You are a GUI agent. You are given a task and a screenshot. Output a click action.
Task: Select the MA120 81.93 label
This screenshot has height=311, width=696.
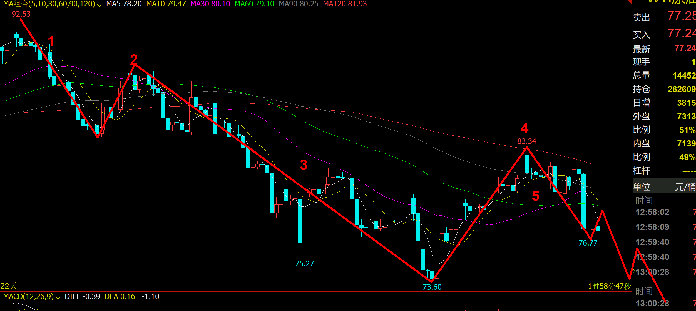pos(345,4)
